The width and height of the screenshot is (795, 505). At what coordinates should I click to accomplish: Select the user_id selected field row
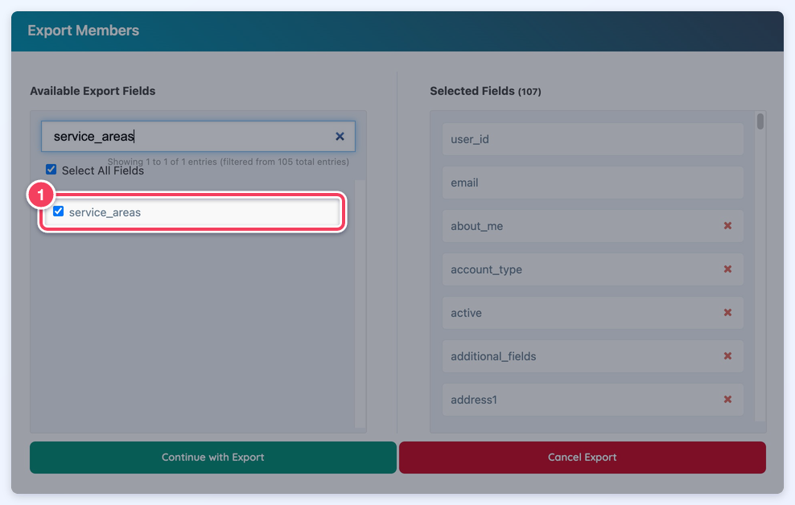(593, 139)
